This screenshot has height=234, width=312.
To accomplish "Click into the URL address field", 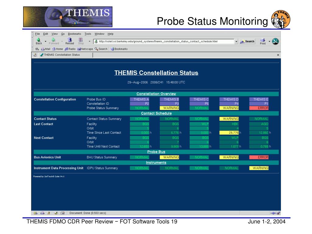I will pos(165,41).
